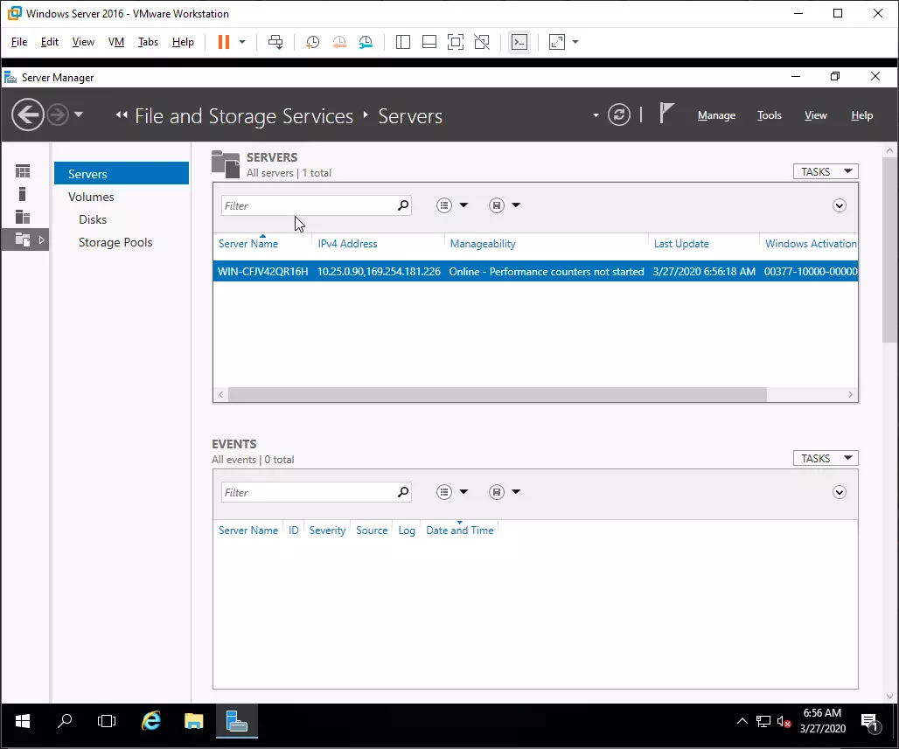Click the VMware stretch guest display icon
Screen dimensions: 899x749
click(x=557, y=42)
